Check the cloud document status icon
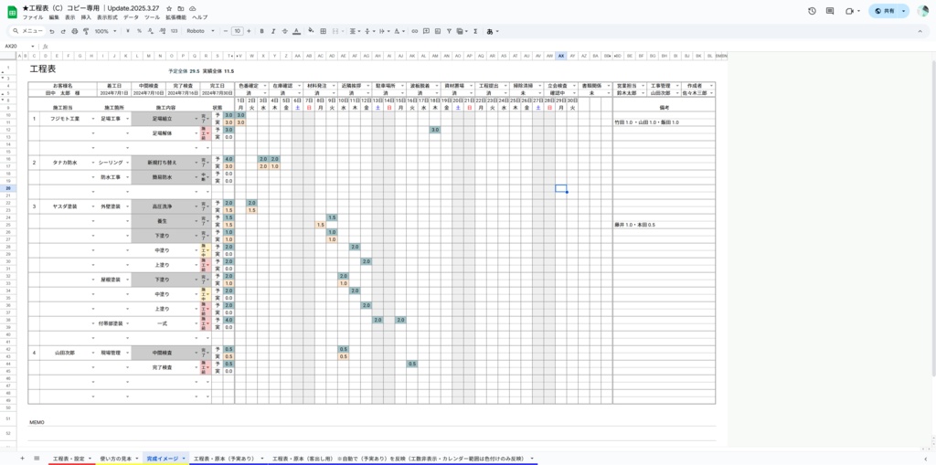Image resolution: width=936 pixels, height=465 pixels. click(192, 9)
